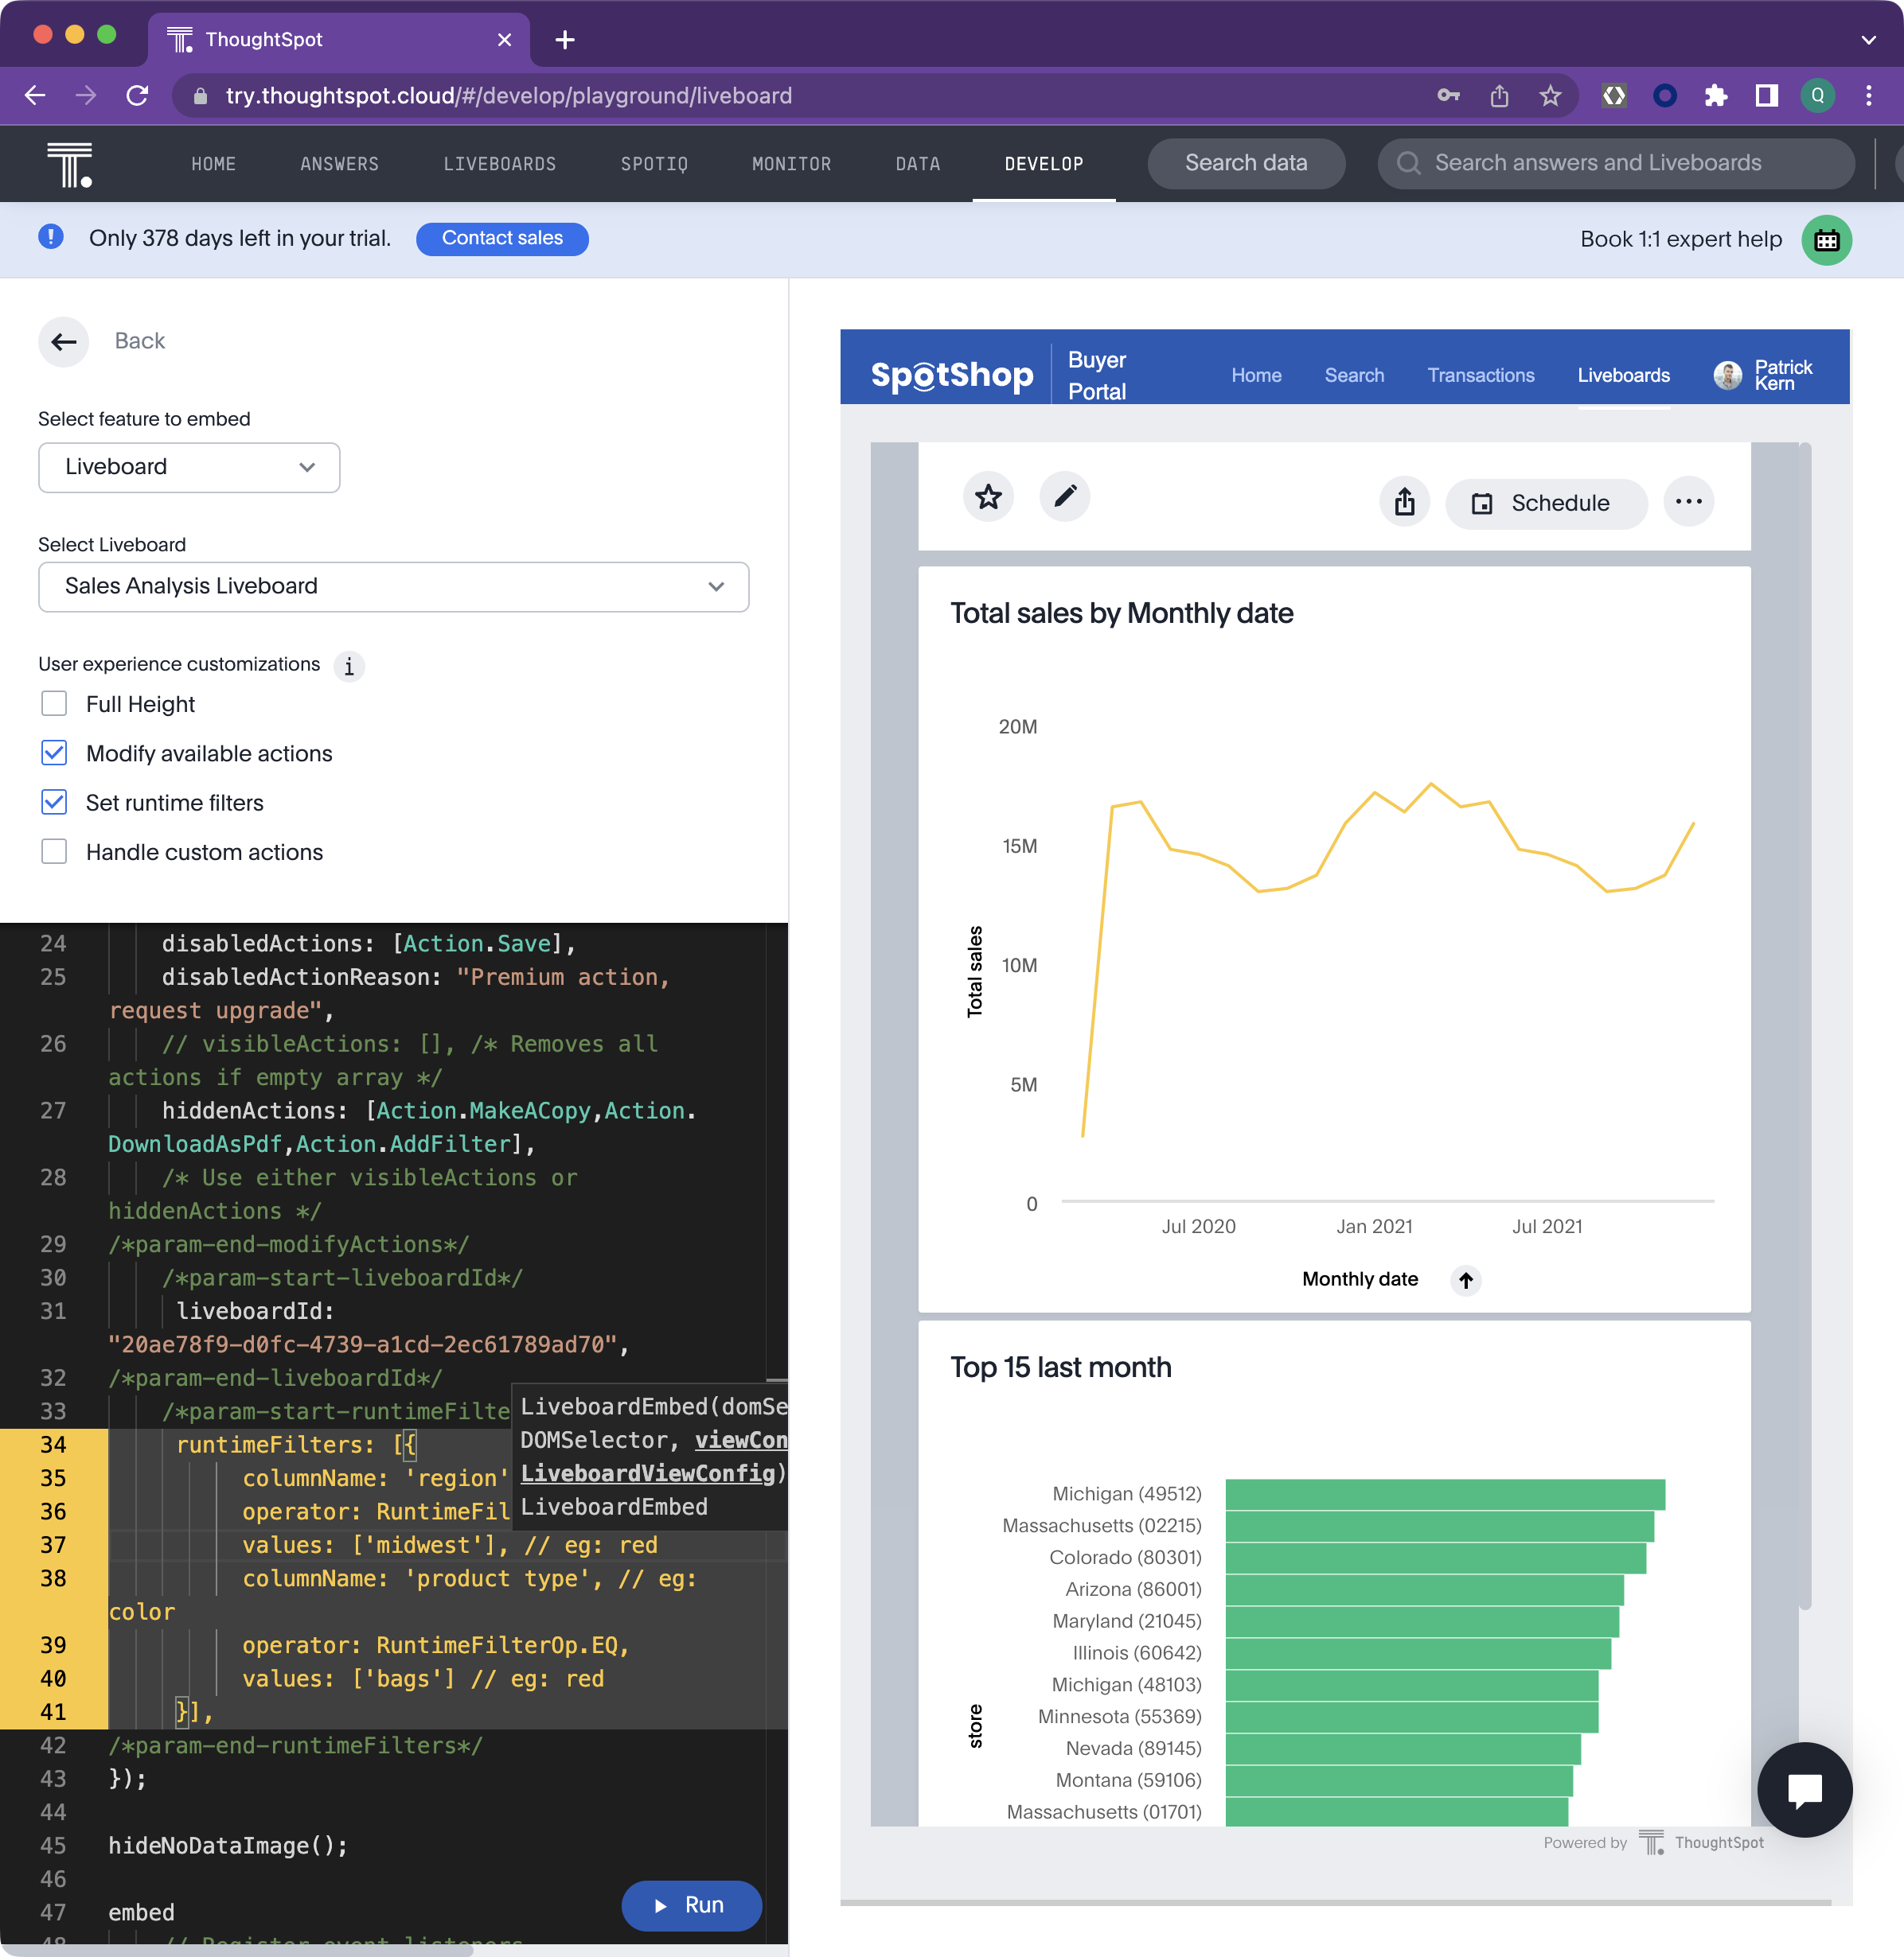Go back in browser history
The image size is (1904, 1957).
[35, 95]
